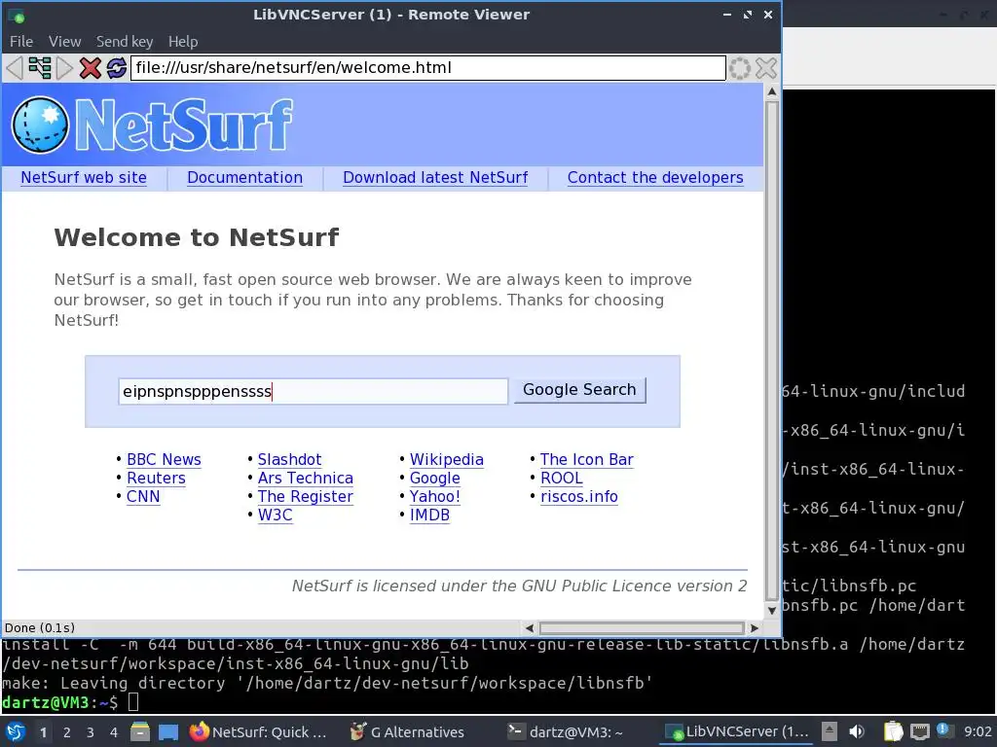Open the W3C link

tap(275, 515)
